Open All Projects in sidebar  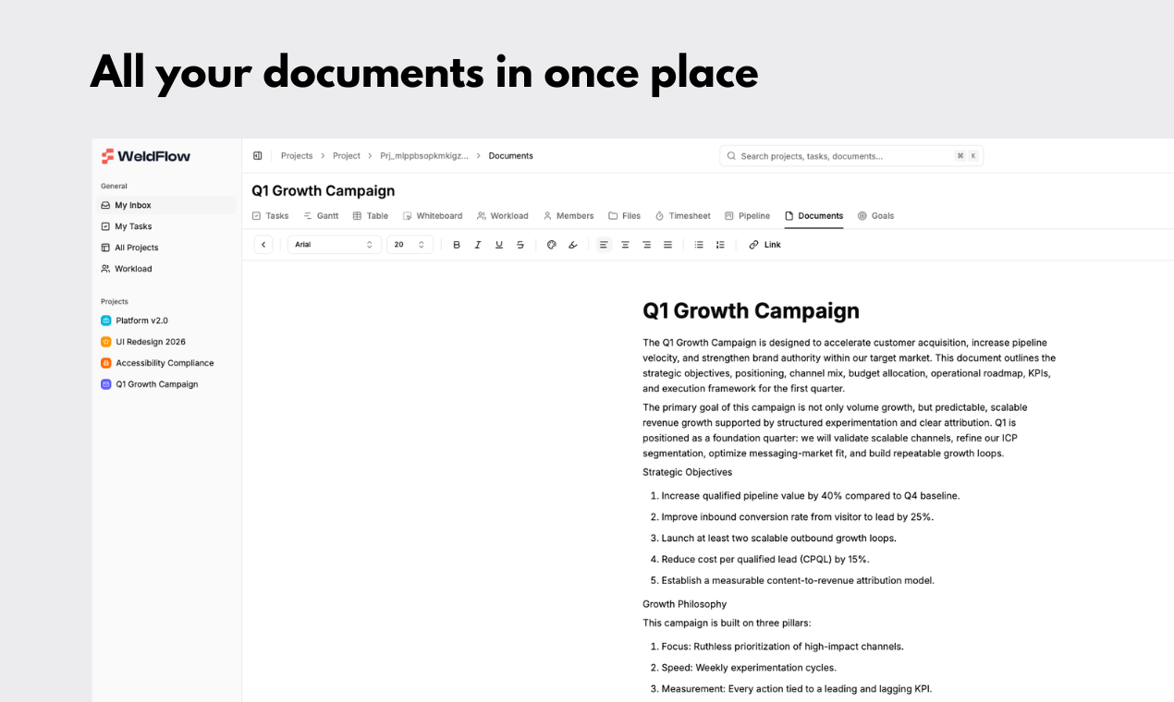(166, 248)
